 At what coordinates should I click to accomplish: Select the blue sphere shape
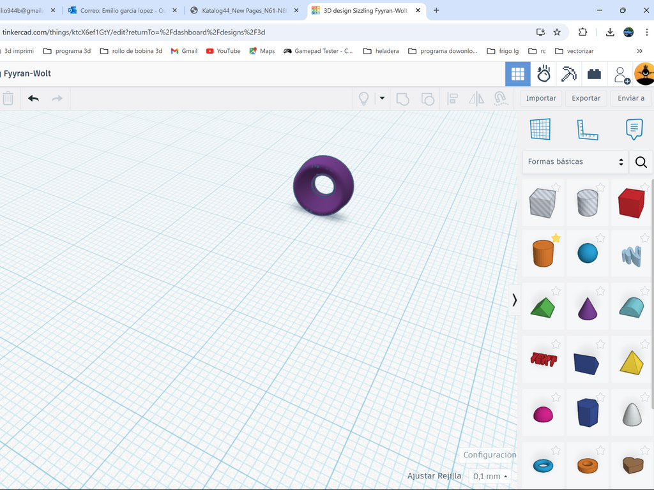pyautogui.click(x=588, y=253)
